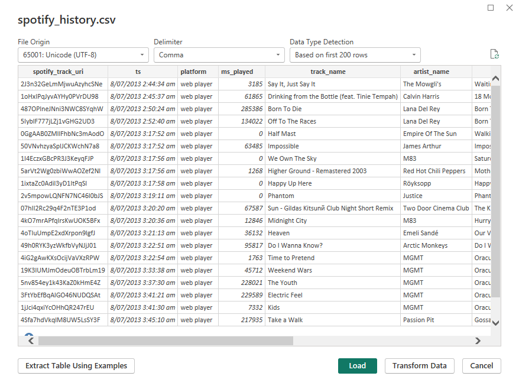Click the horizontal scrollbar right arrow

click(478, 341)
